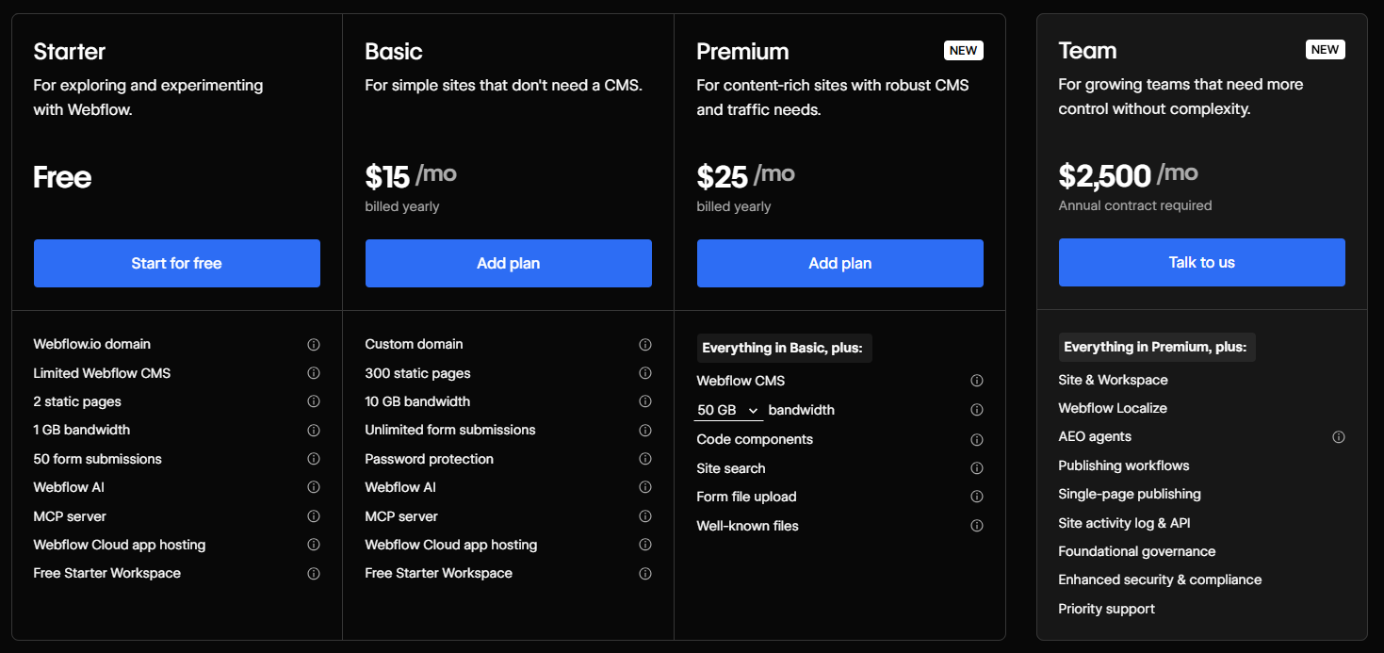Show info for Well-known files
The width and height of the screenshot is (1384, 653).
click(x=977, y=526)
